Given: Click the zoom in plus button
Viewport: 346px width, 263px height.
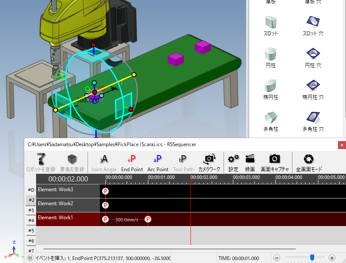Looking at the screenshot, I should (332, 258).
